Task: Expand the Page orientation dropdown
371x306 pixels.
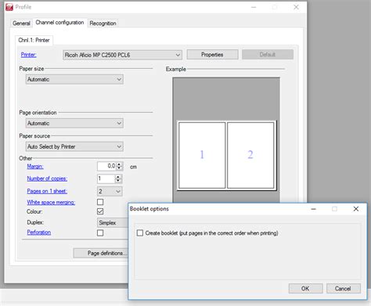Action: click(x=74, y=123)
